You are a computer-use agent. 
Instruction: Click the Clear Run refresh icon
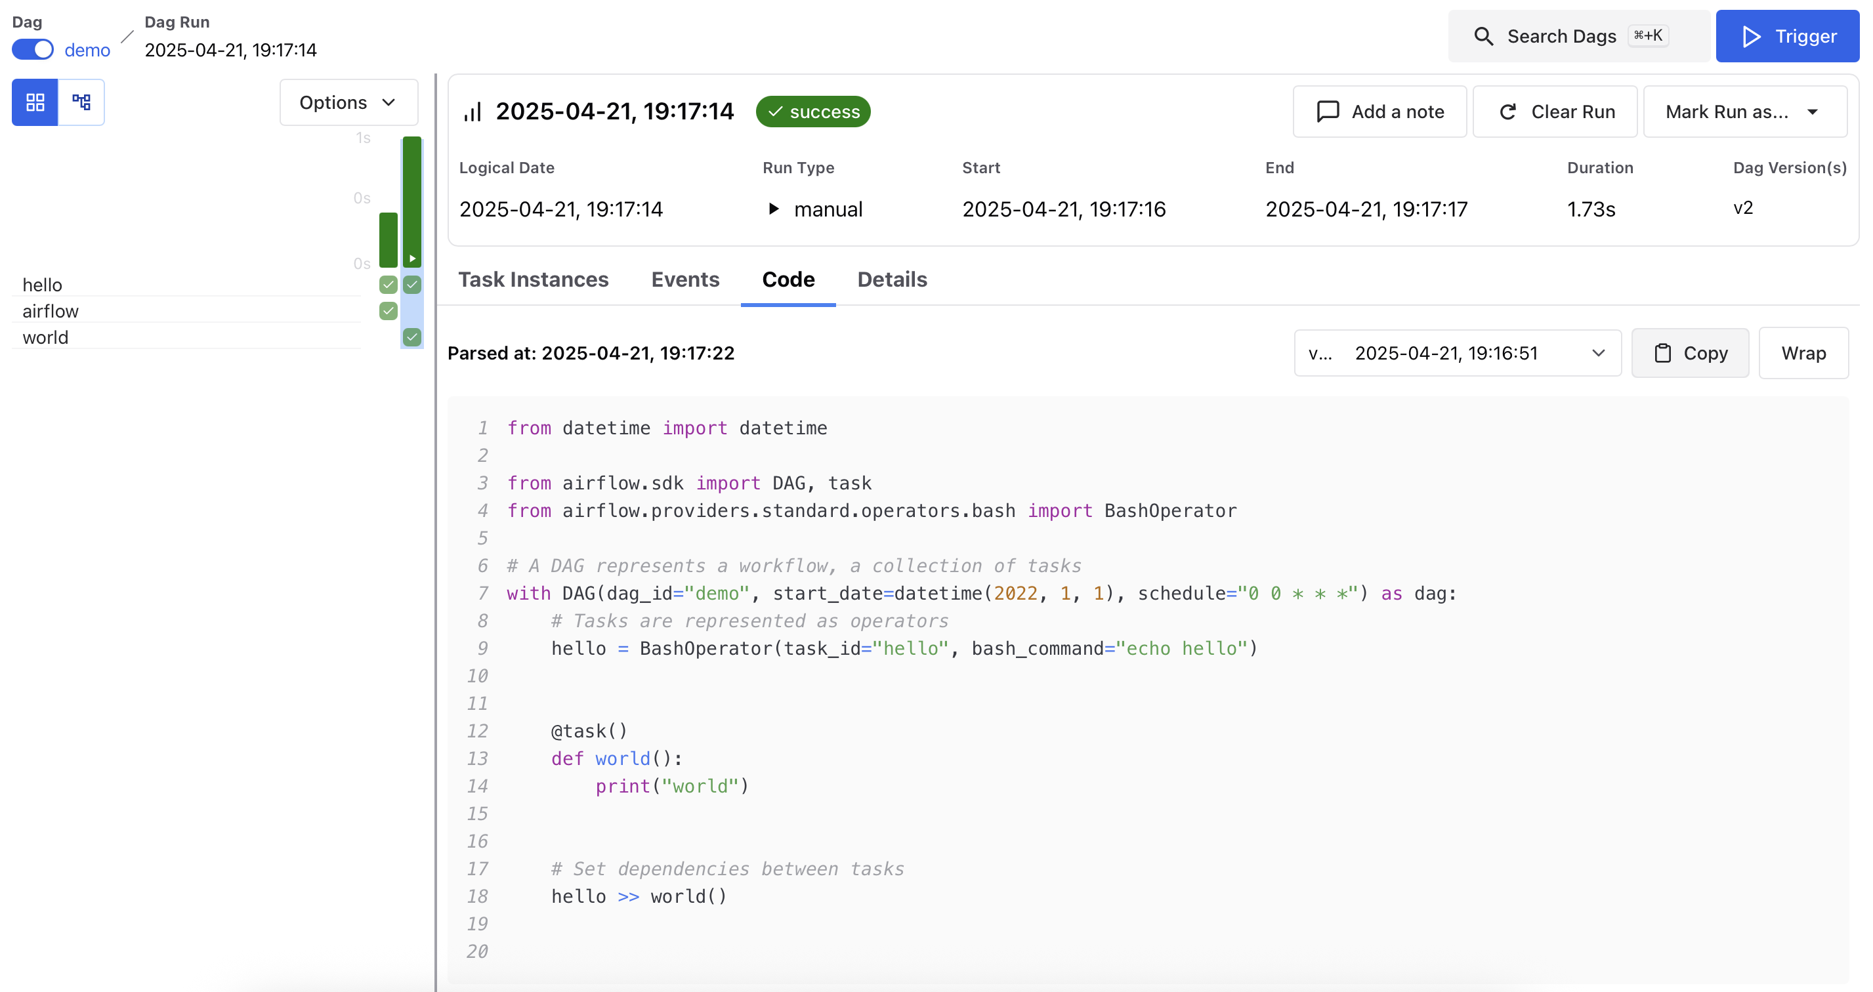(x=1508, y=111)
